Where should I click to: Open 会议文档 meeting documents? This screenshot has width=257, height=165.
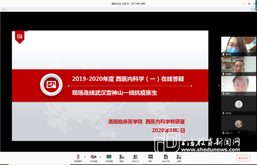166,158
